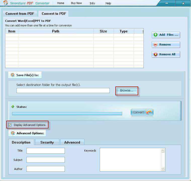The height and width of the screenshot is (181, 191).
Task: Close the PDF Converter window
Action: (x=183, y=3)
